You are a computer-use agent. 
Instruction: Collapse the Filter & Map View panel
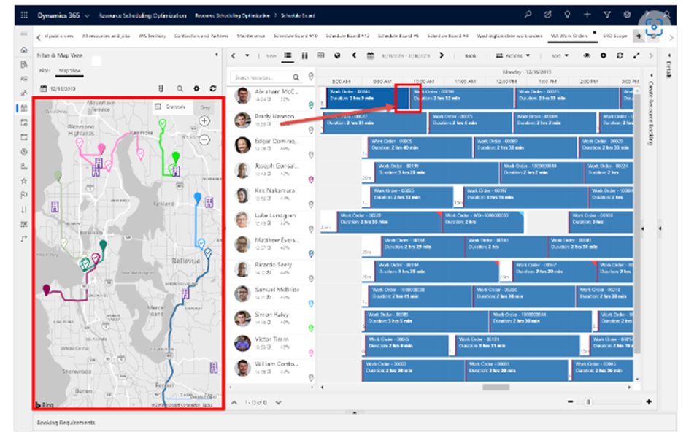[217, 55]
